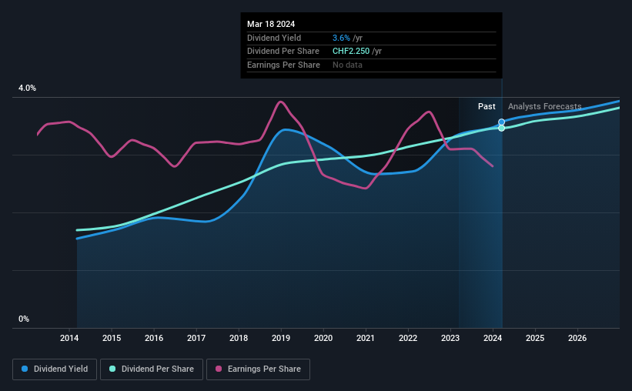Screen dimensions: 632x391
Task: Click the 2025 x-axis label
Action: [535, 338]
